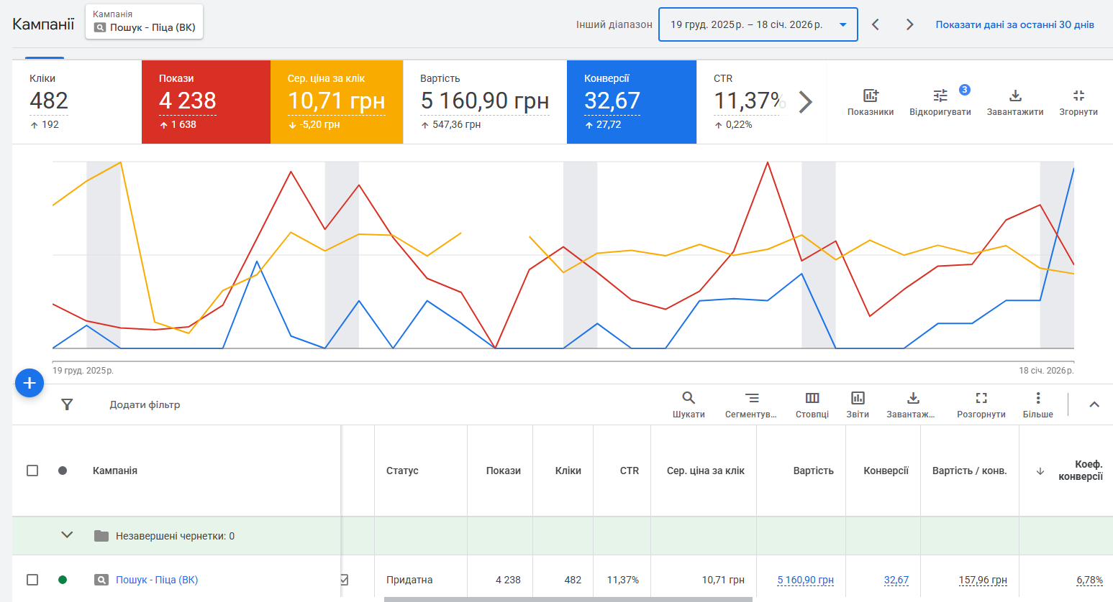Select the red Покази scorecard
The height and width of the screenshot is (602, 1113).
(206, 102)
